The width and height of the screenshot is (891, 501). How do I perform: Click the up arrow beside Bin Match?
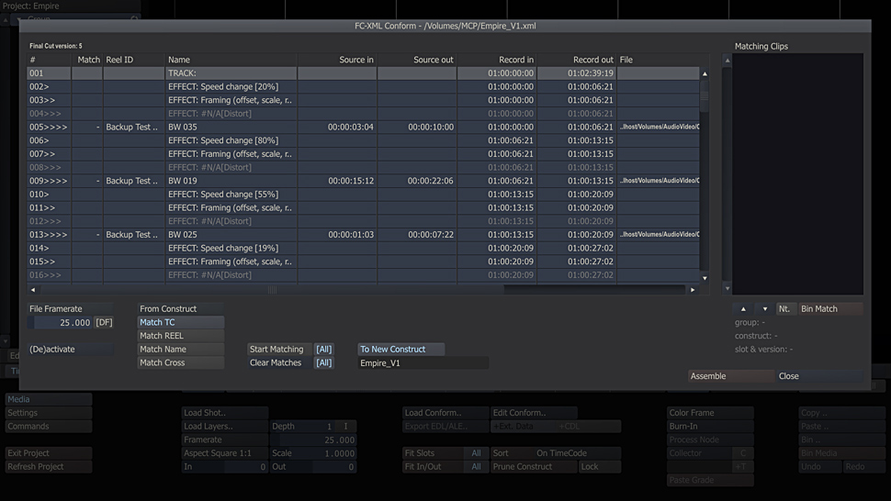(743, 309)
